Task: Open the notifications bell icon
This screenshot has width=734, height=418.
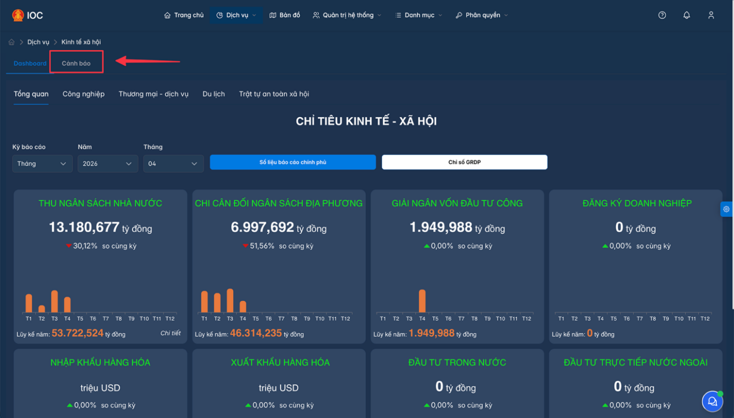Action: 686,15
